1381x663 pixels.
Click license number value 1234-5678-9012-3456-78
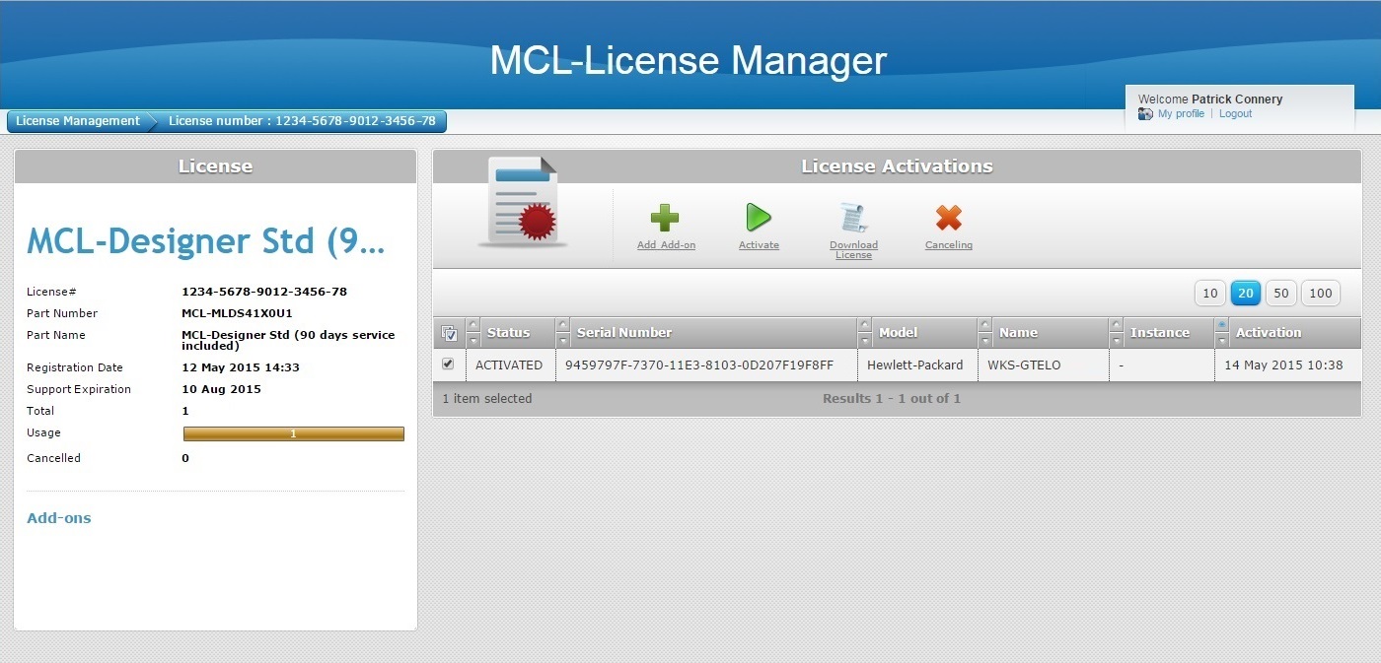point(264,292)
